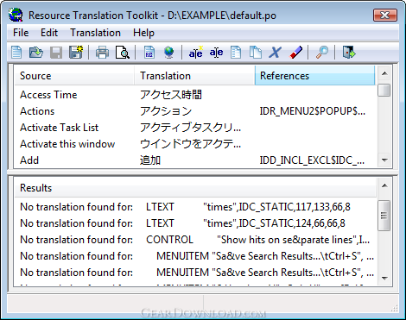
Task: Click reference "IDR_MENU2$POPUP$..."
Action: tap(313, 111)
